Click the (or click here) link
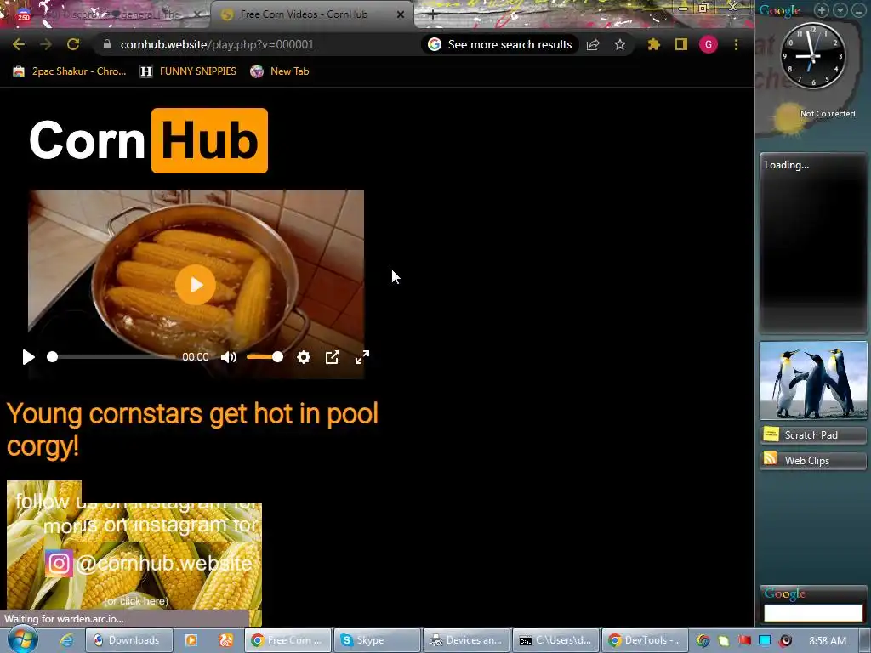 point(136,601)
